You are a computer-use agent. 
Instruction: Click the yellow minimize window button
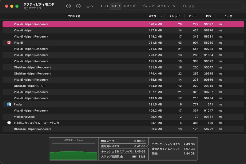tap(12, 6)
